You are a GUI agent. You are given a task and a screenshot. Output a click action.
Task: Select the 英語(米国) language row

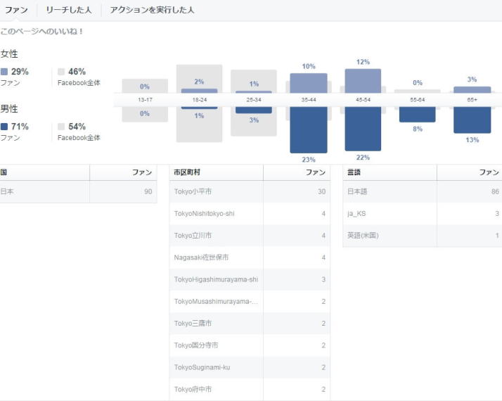tap(423, 236)
